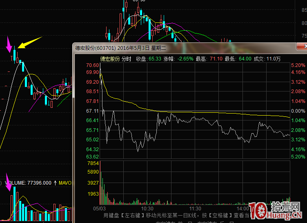Screen dimensions: 307x223
Task: Click the 最低 64.00 low value
Action: click(x=245, y=59)
